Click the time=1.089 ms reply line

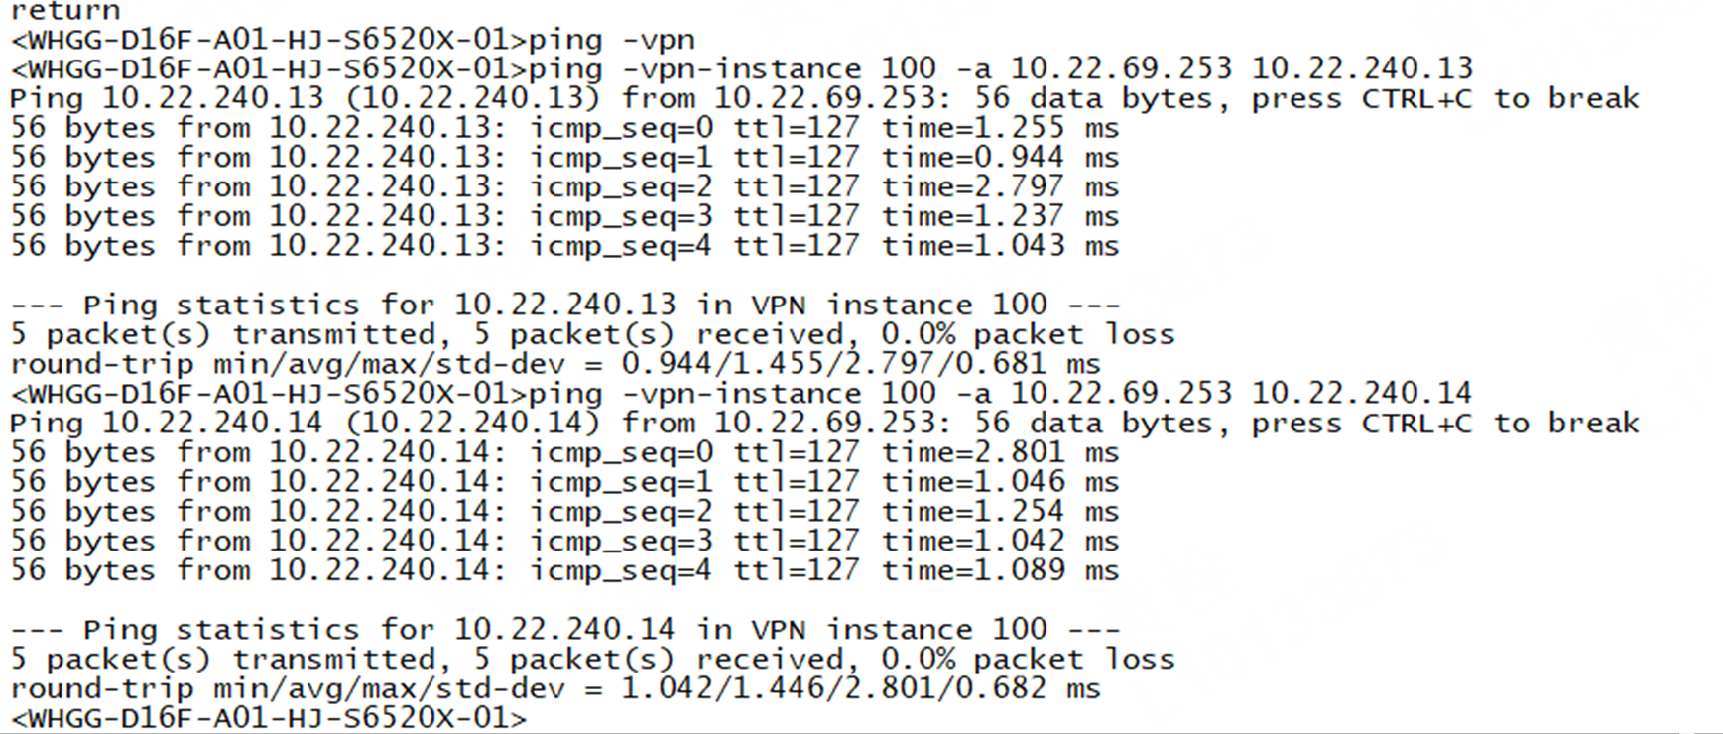564,571
